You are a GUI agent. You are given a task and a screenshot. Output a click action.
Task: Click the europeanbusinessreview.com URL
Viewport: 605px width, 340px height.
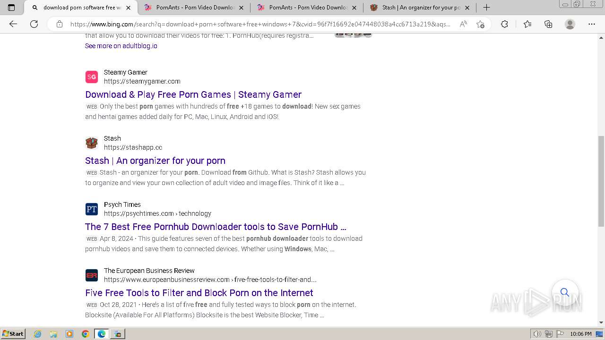click(210, 280)
